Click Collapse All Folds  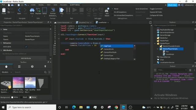156,15
